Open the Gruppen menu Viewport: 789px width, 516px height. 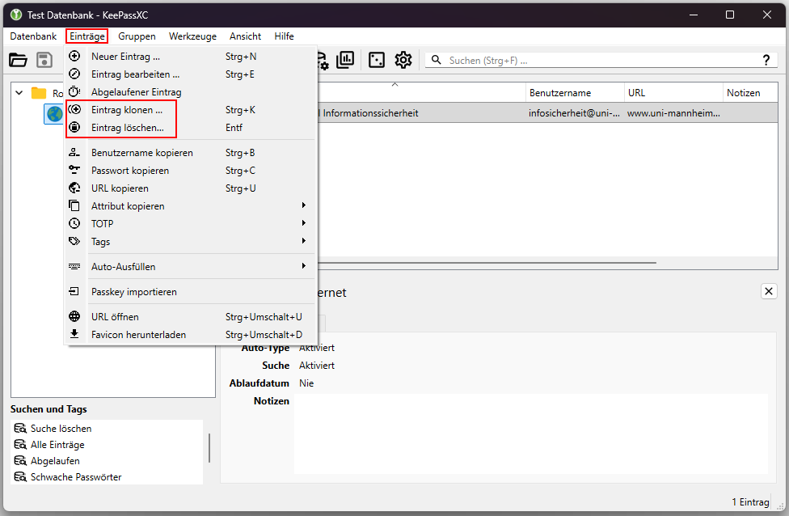pos(137,36)
